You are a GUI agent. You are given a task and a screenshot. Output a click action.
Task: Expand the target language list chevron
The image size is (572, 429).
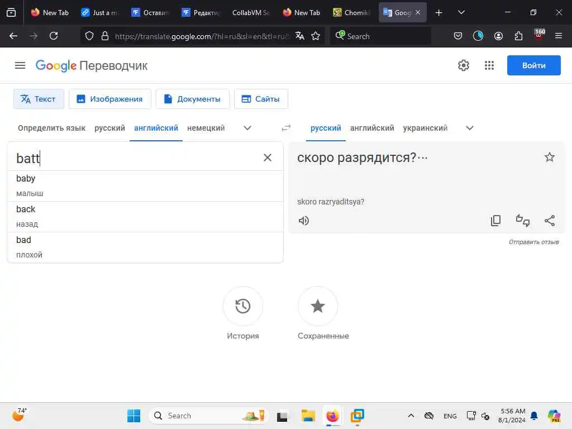pyautogui.click(x=470, y=128)
